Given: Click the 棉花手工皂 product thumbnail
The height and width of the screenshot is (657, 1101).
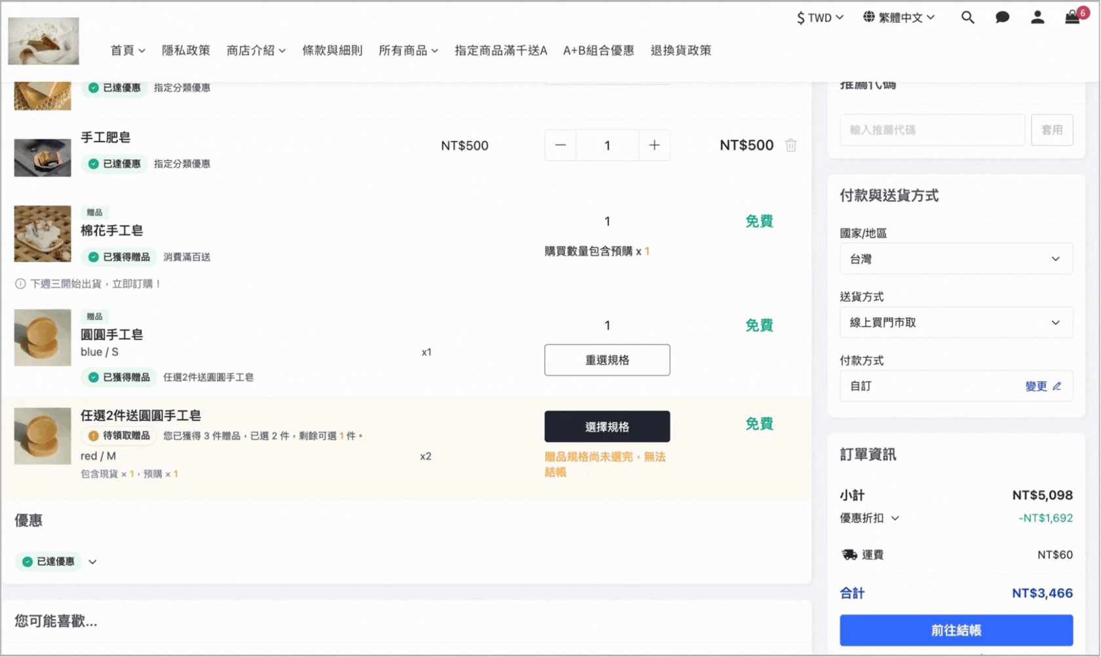Looking at the screenshot, I should 43,234.
